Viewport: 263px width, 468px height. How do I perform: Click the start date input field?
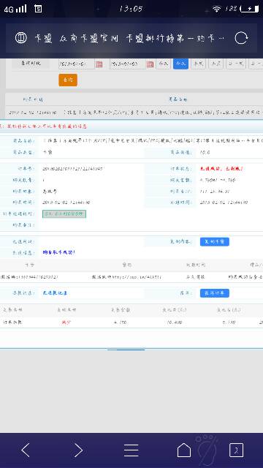[77, 64]
